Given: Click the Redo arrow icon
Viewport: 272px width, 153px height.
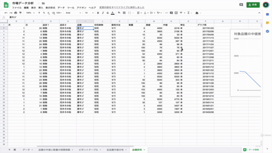Looking at the screenshot, I should [11, 13].
